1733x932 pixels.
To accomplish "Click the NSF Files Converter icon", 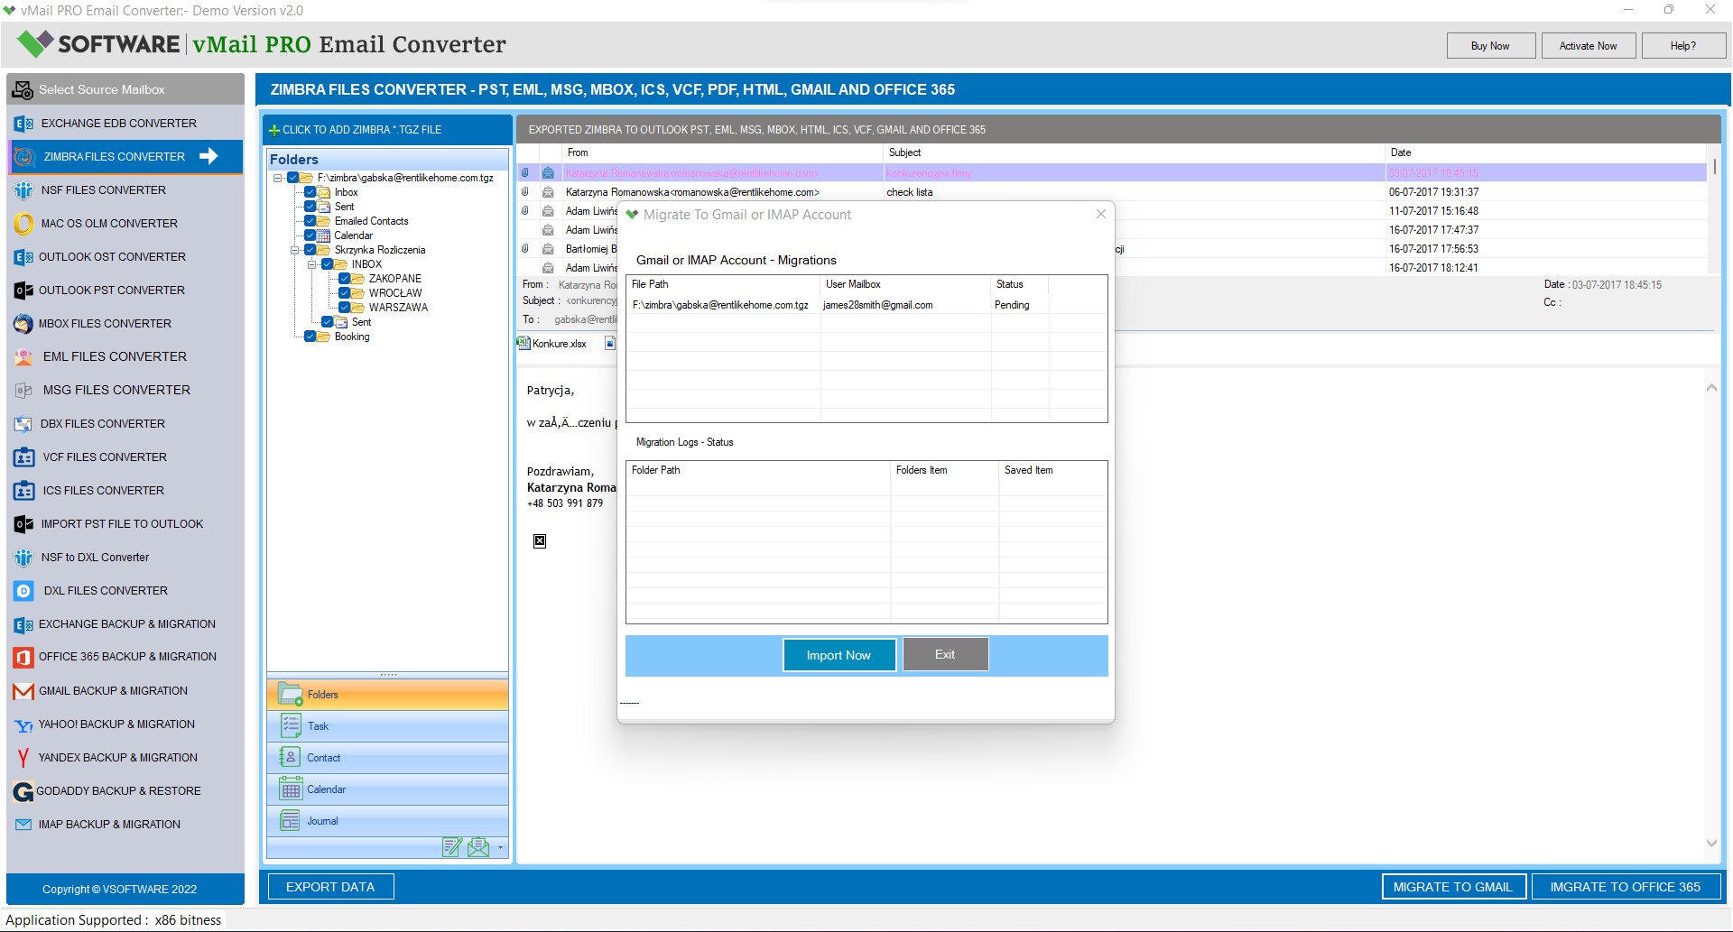I will [x=23, y=190].
